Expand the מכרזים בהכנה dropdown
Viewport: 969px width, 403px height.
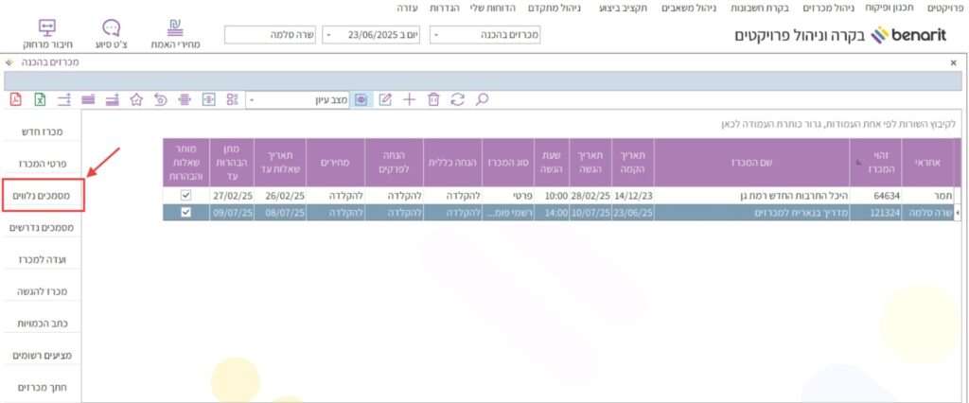click(436, 36)
